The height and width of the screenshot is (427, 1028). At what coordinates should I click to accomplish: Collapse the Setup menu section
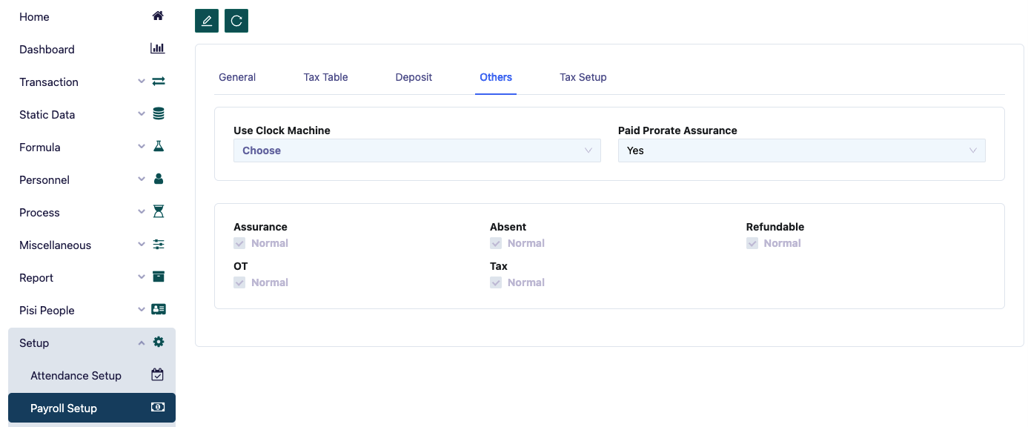(142, 342)
